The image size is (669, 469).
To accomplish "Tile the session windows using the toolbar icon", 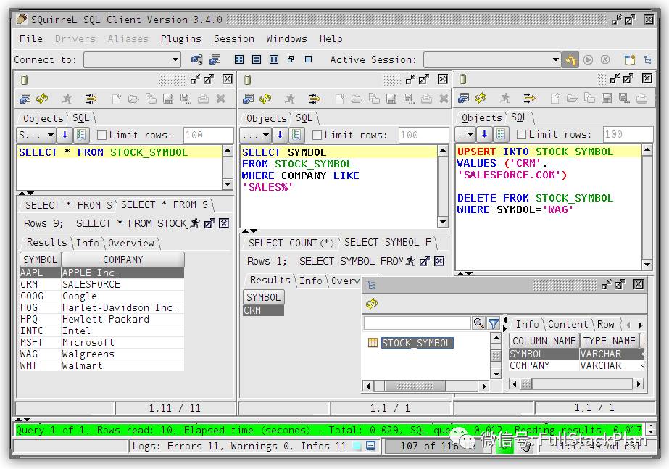I will (x=239, y=59).
